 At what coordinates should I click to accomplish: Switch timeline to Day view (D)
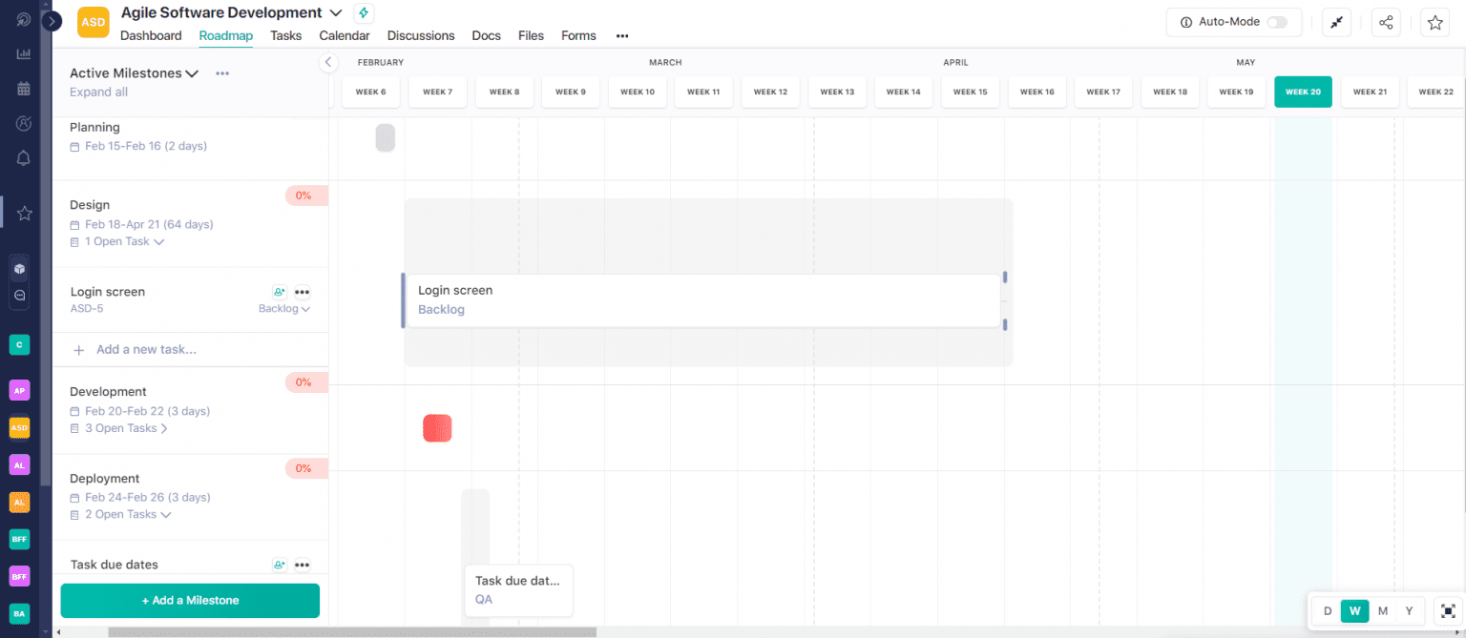pyautogui.click(x=1328, y=611)
